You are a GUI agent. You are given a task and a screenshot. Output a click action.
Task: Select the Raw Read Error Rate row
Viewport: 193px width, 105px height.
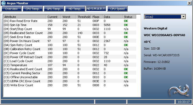point(70,21)
